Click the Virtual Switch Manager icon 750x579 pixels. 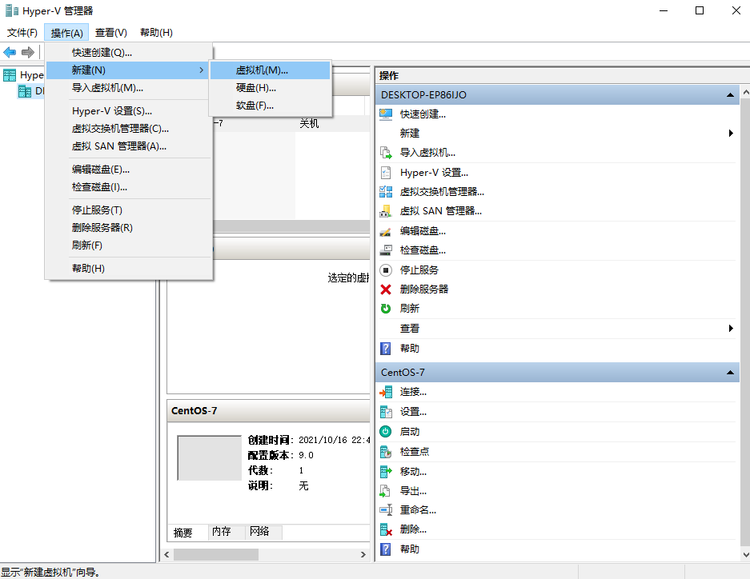click(x=386, y=192)
